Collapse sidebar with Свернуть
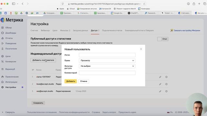This screenshot has height=116, width=207. 10,112
